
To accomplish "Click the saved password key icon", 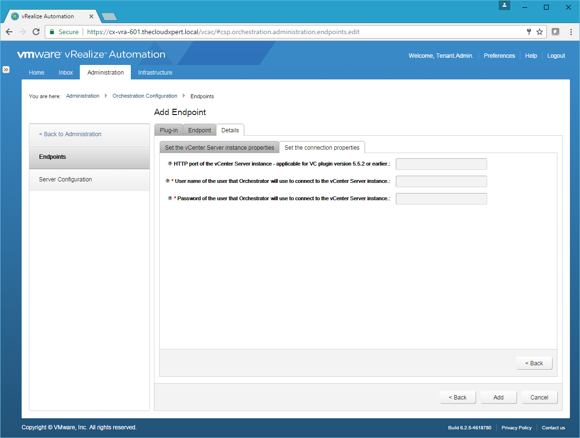I will pyautogui.click(x=529, y=32).
